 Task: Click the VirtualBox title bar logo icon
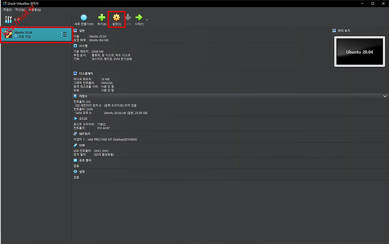click(x=4, y=3)
